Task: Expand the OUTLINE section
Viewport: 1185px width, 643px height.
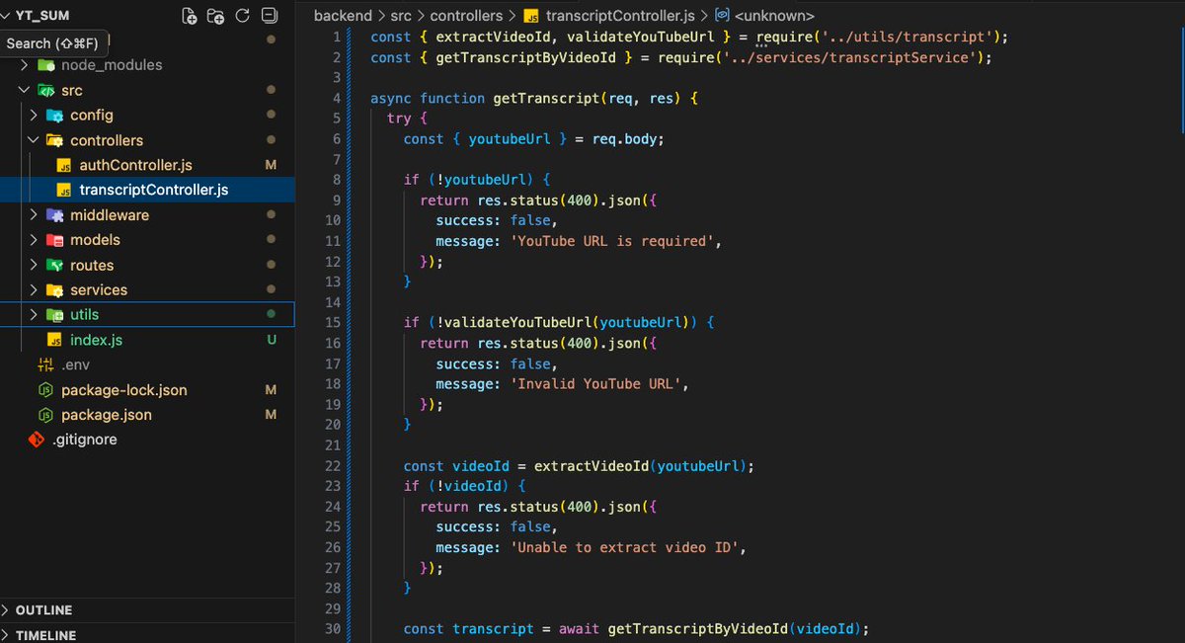Action: 7,610
